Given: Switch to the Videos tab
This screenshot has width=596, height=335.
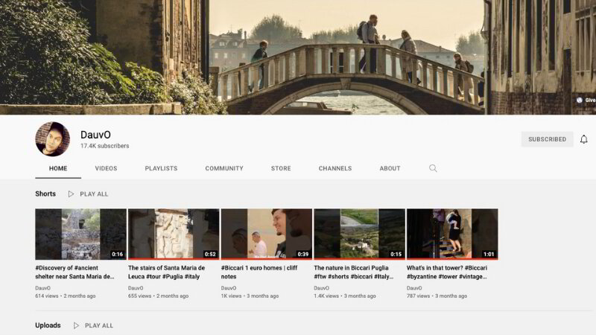Looking at the screenshot, I should click(x=106, y=168).
